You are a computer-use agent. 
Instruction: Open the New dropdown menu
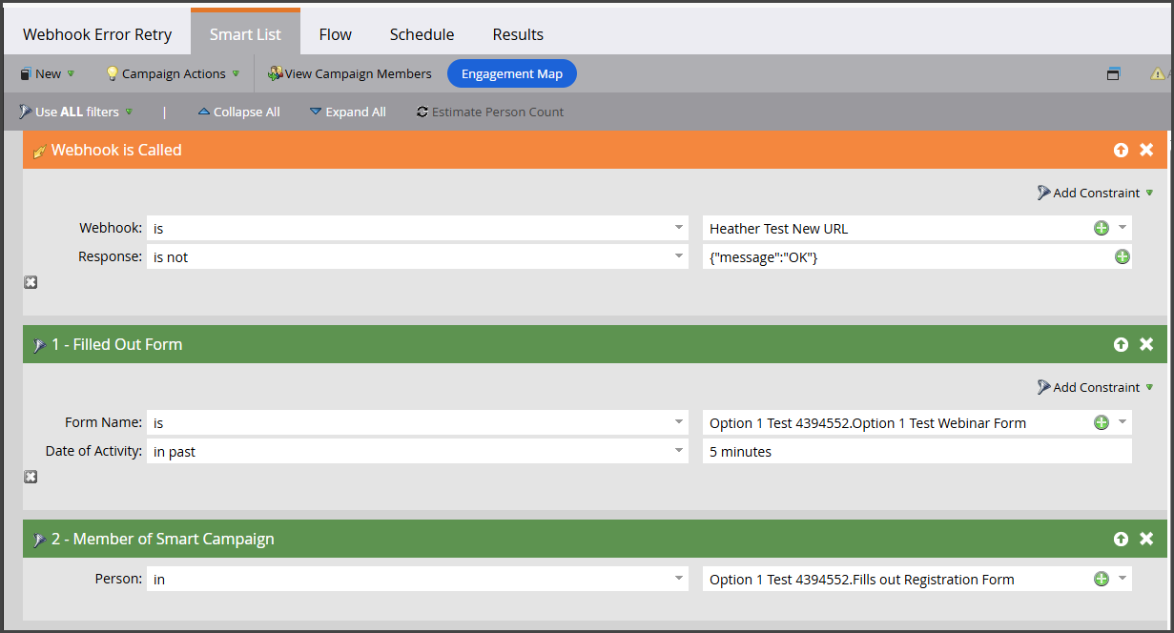(47, 73)
